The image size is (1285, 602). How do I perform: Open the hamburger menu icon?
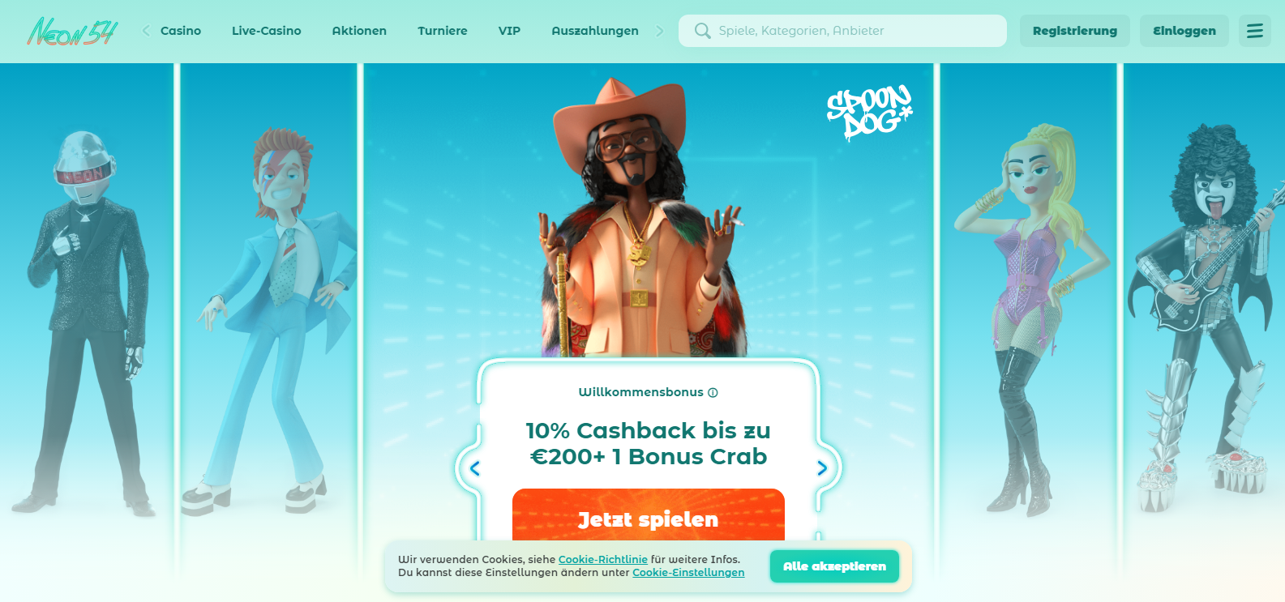pyautogui.click(x=1254, y=31)
